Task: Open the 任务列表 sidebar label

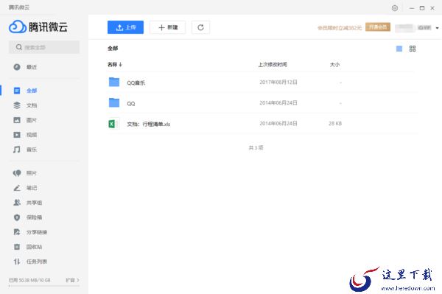Action: tap(37, 262)
